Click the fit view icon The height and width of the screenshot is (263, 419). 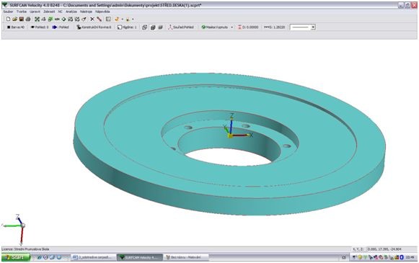[38, 19]
